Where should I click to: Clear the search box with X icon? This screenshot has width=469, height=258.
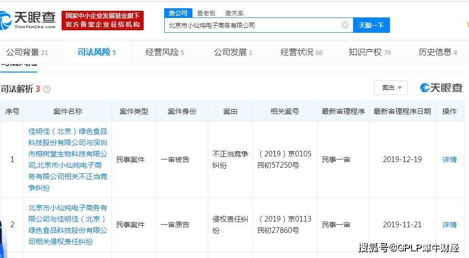[x=345, y=25]
